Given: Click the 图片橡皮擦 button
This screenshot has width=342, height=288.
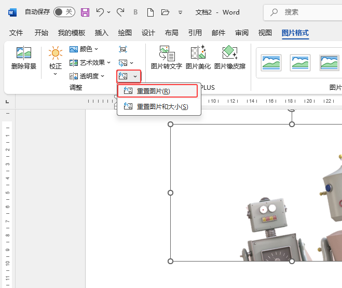Looking at the screenshot, I should 230,58.
